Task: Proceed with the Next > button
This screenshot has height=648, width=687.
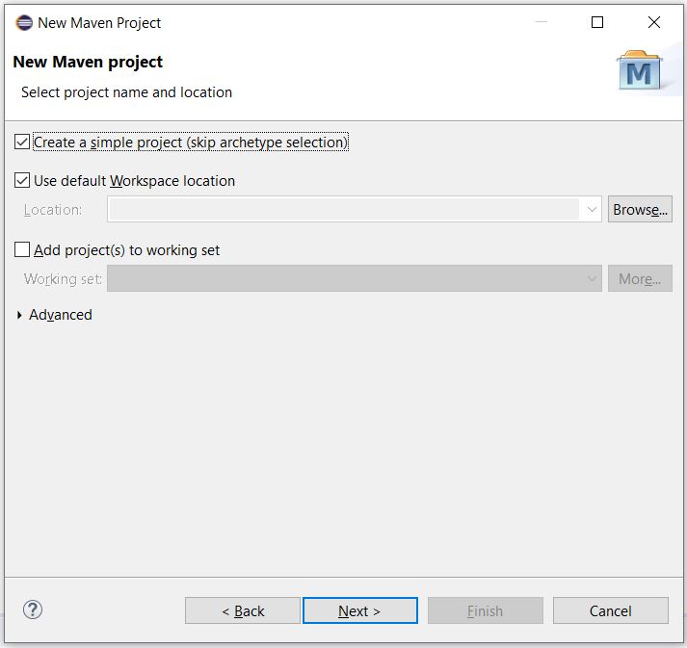Action: pyautogui.click(x=359, y=610)
